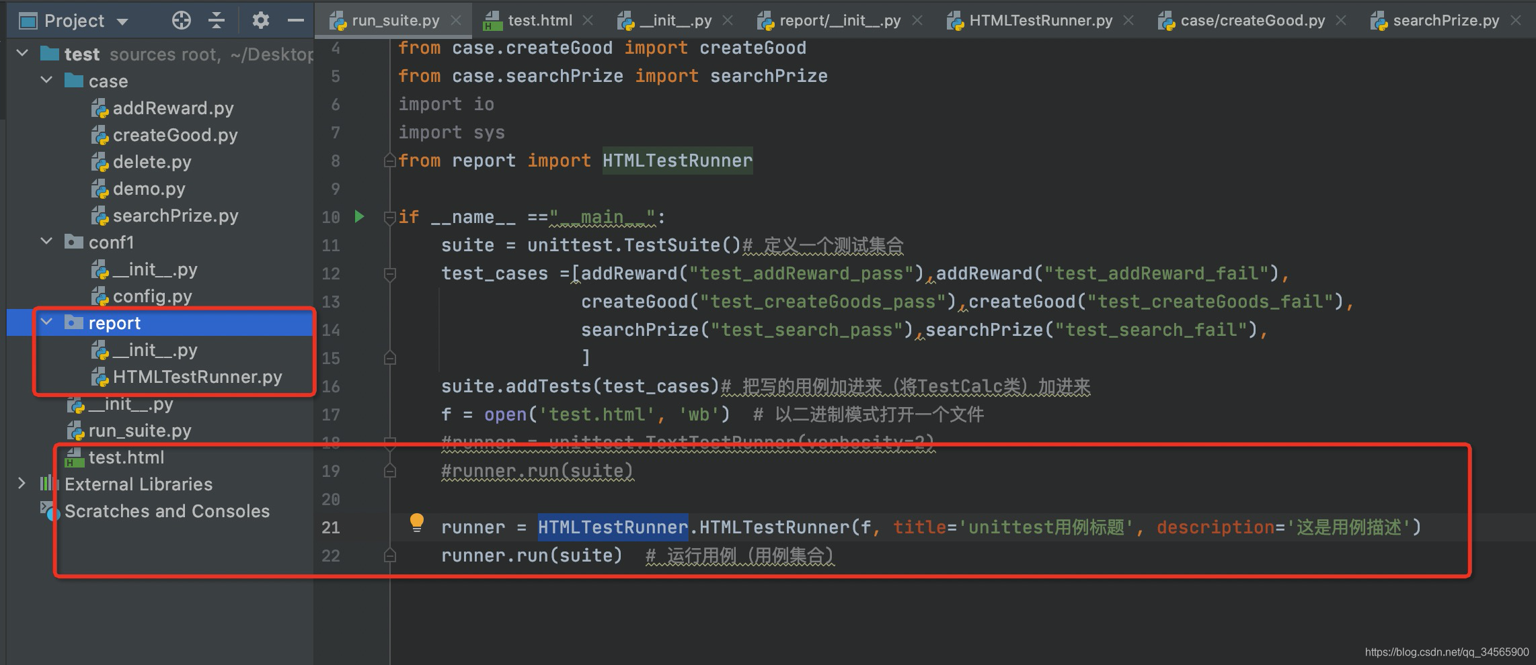The width and height of the screenshot is (1536, 665).
Task: Click the green run gutter arrow
Action: [x=360, y=216]
